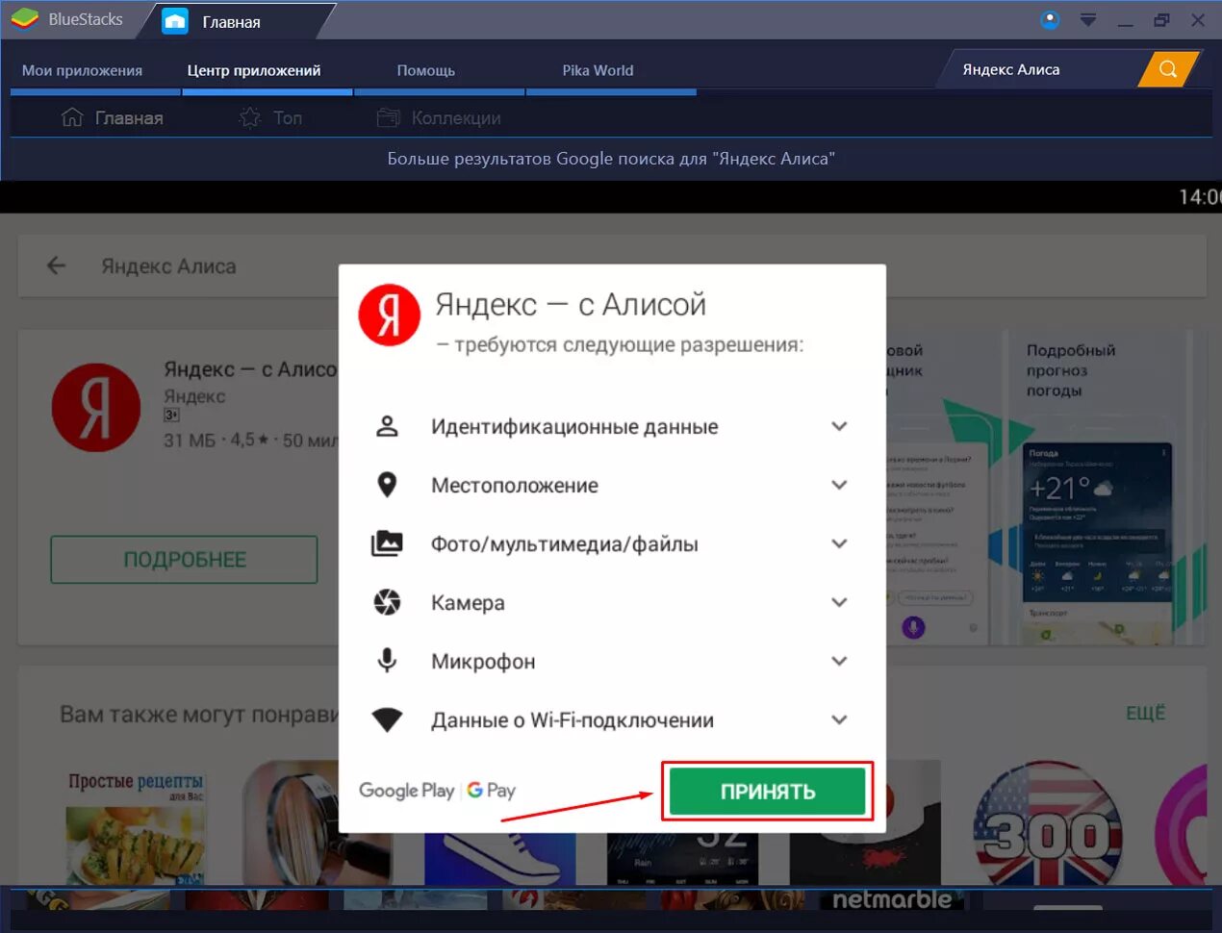
Task: Go to Главная in app center navigation
Action: 113,118
